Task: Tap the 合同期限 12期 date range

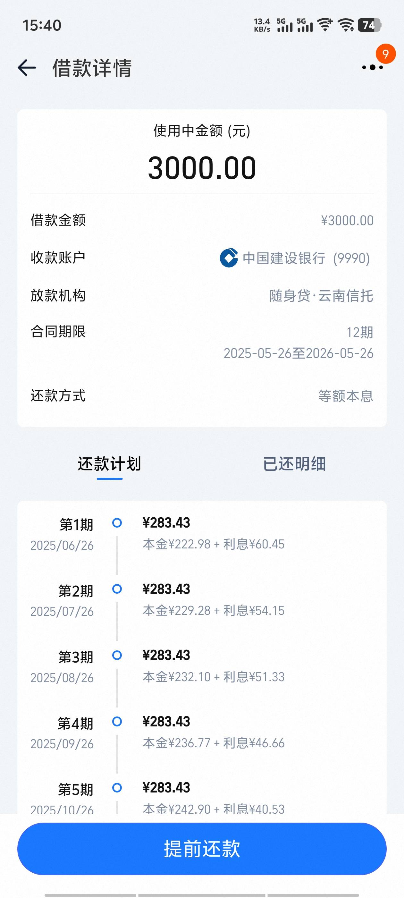Action: coord(299,343)
